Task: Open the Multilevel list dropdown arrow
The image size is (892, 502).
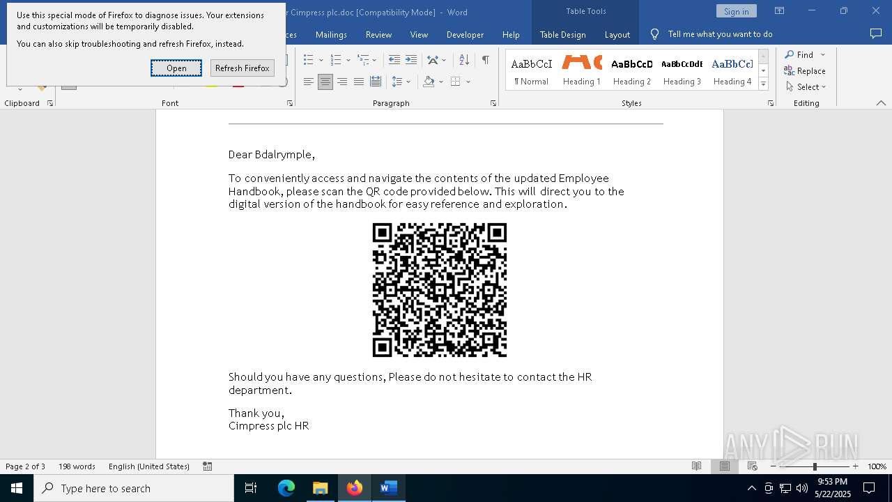Action: 374,60
